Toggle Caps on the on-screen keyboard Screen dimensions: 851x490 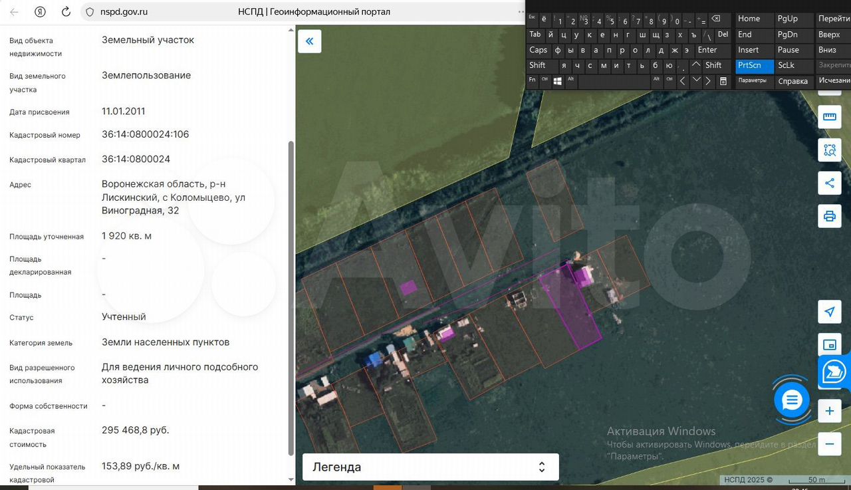pyautogui.click(x=539, y=50)
